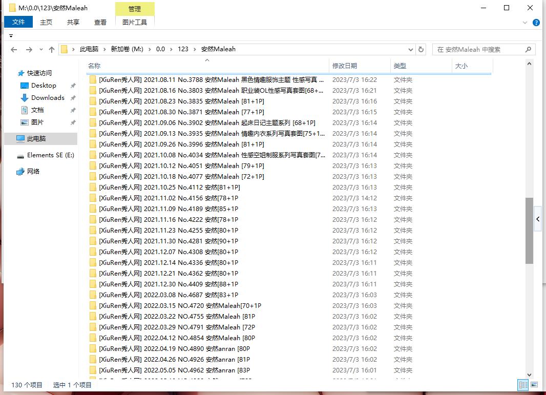
Task: Select folder NO.4962 dated 2022.05.05
Action: point(289,370)
